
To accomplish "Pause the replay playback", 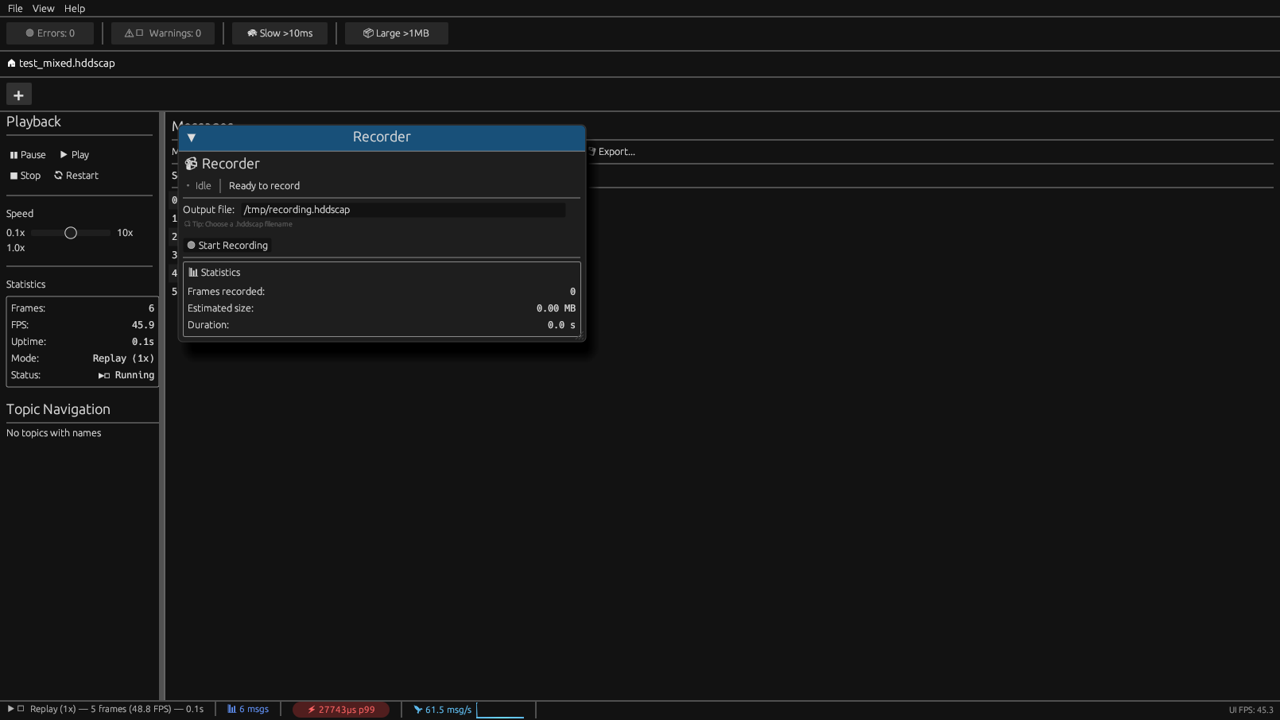I will click(x=28, y=155).
